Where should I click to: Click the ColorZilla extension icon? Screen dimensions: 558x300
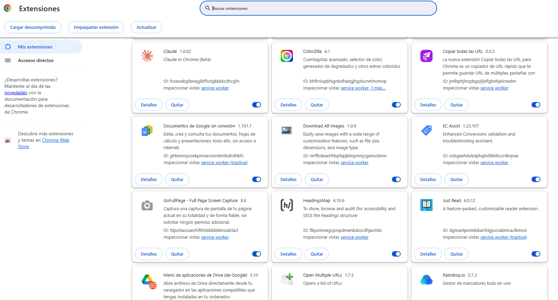pos(287,56)
